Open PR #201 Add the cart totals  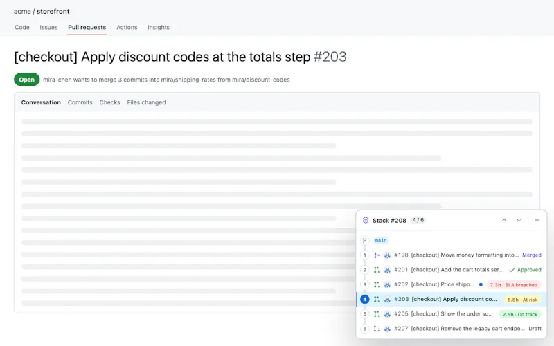click(449, 270)
